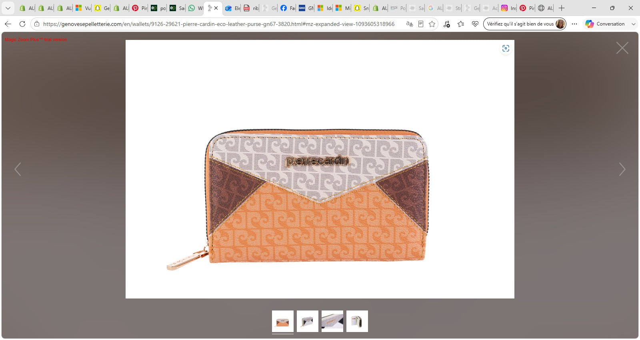Click the Vérifiez qu'il s'agit bien de vous button
The width and height of the screenshot is (640, 340).
click(524, 24)
